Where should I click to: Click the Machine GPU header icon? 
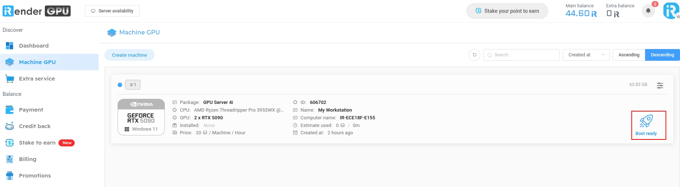point(111,33)
